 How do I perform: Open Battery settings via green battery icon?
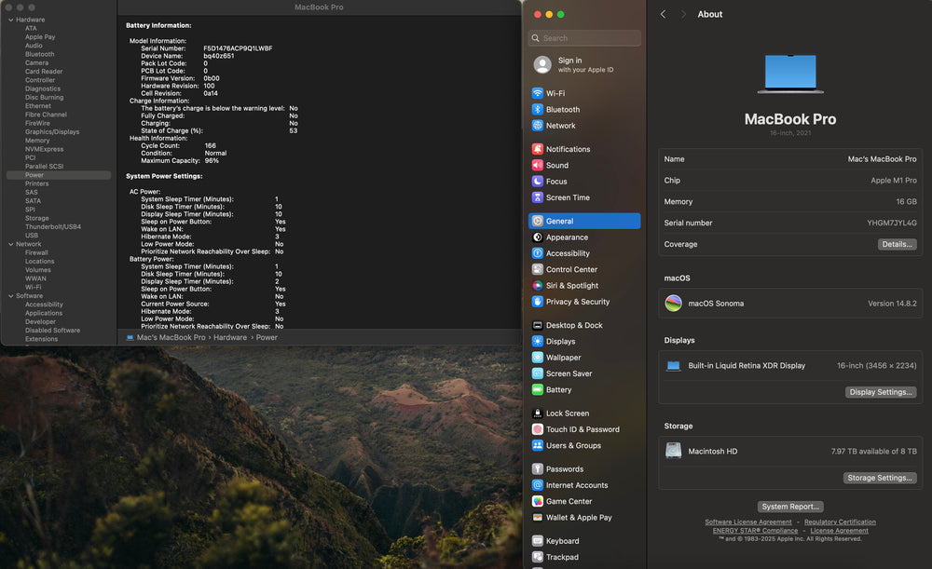tap(538, 390)
